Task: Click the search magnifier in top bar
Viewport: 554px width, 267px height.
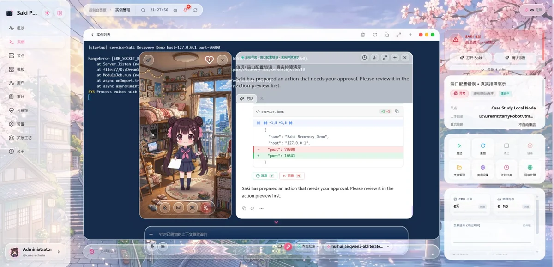Action: click(x=143, y=10)
